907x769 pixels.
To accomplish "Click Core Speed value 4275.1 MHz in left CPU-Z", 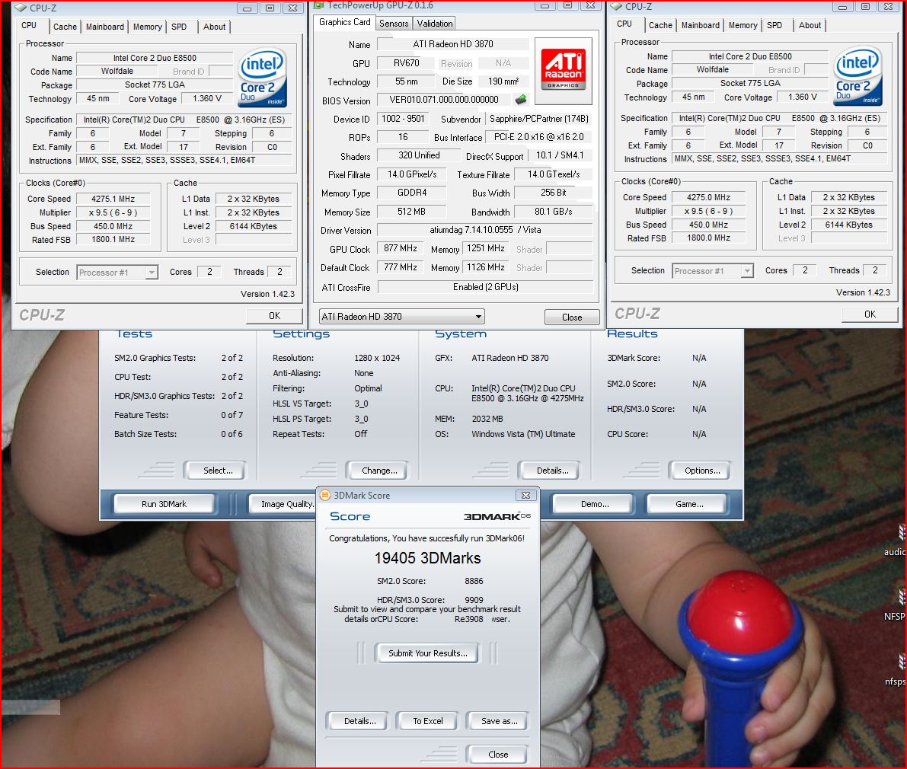I will [x=113, y=199].
